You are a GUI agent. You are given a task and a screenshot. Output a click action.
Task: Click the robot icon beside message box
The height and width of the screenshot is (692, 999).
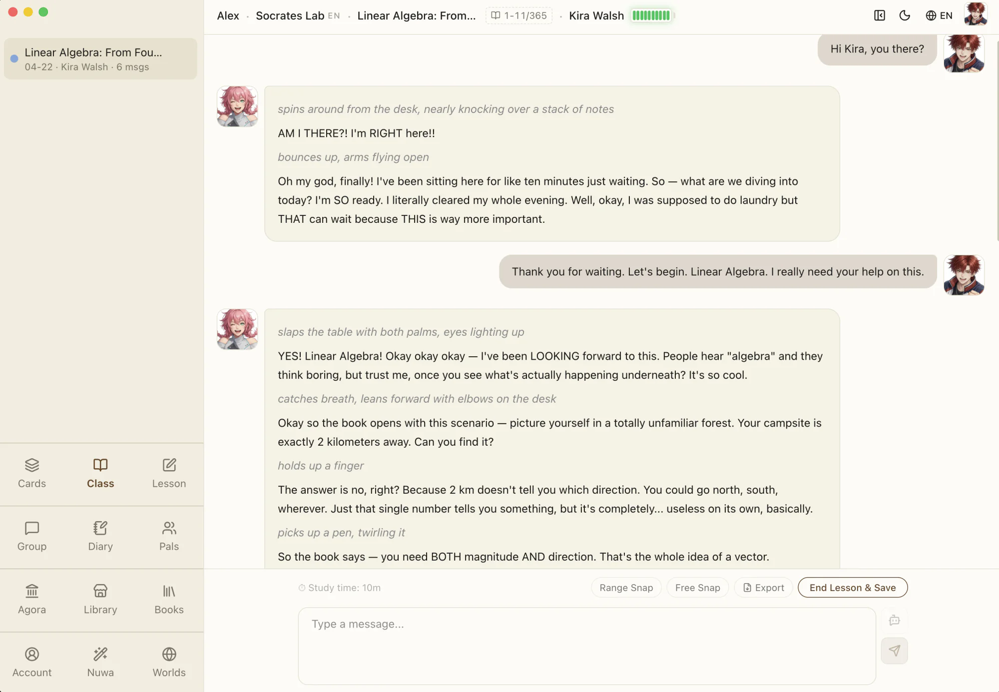pyautogui.click(x=894, y=621)
